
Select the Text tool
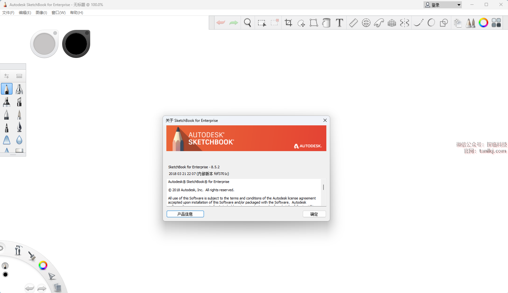coord(340,23)
